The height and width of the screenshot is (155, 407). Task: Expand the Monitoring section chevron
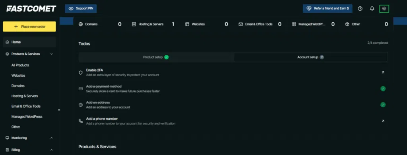51,138
